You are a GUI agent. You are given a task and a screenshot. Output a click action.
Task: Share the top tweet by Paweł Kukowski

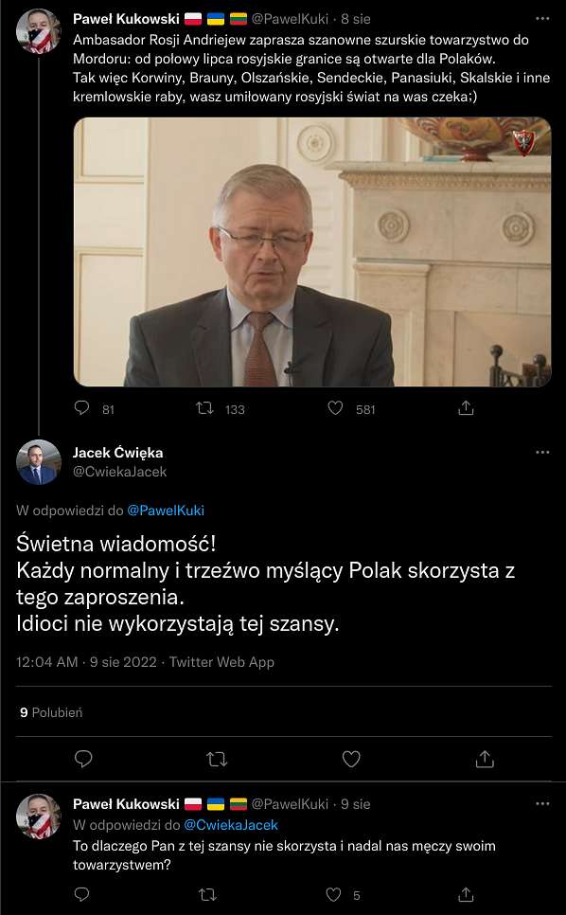click(466, 408)
